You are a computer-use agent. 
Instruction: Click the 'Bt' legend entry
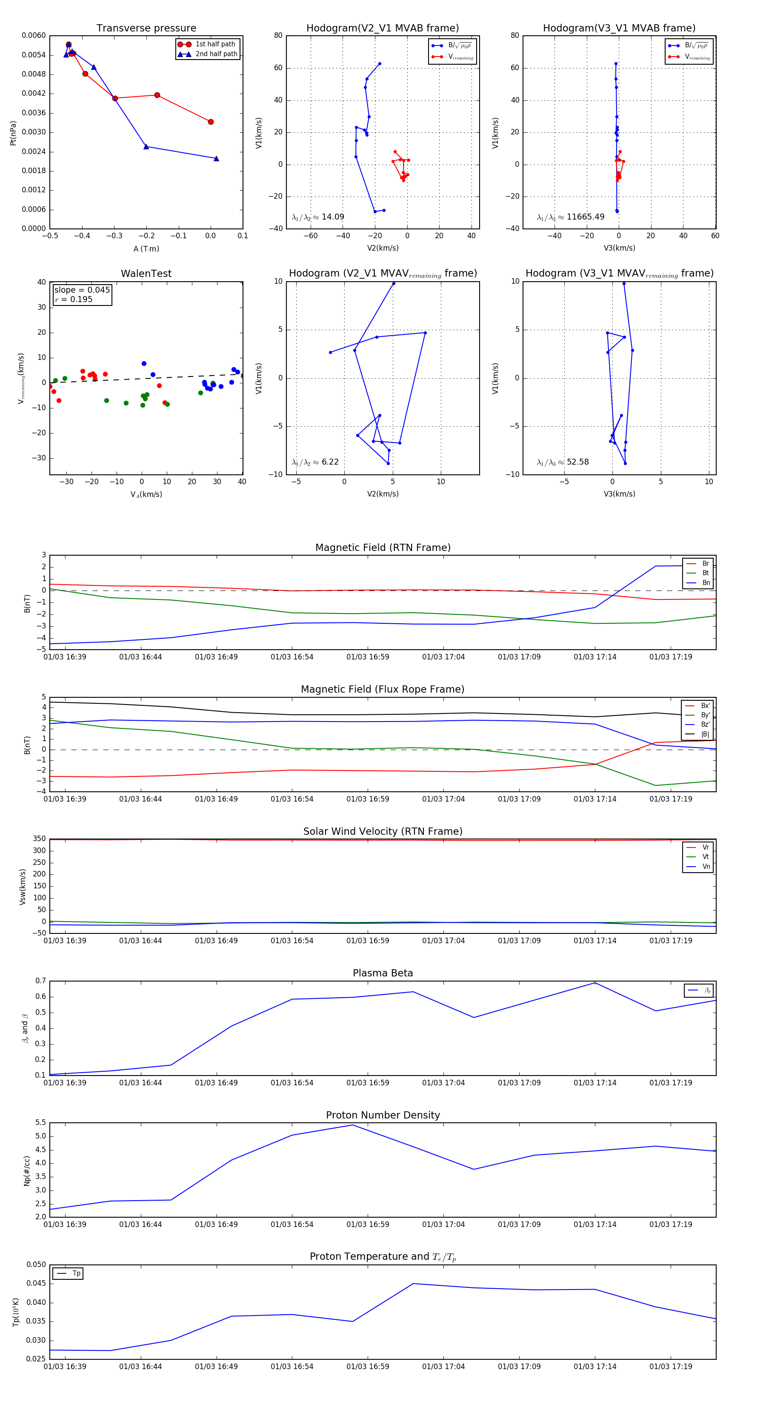[x=698, y=574]
